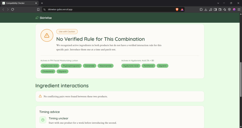Image resolution: width=242 pixels, height=128 pixels.
Task: Click Glycerin chip under PM Facial Moisturizing Lotion
Action: [x=62, y=71]
